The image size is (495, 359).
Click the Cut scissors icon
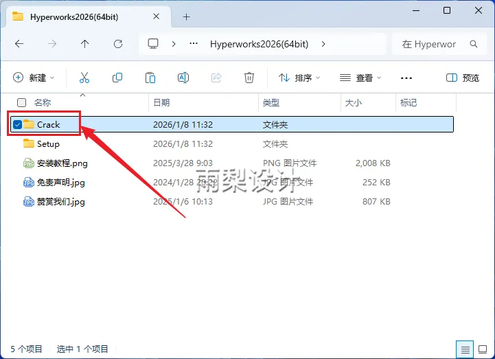(84, 78)
